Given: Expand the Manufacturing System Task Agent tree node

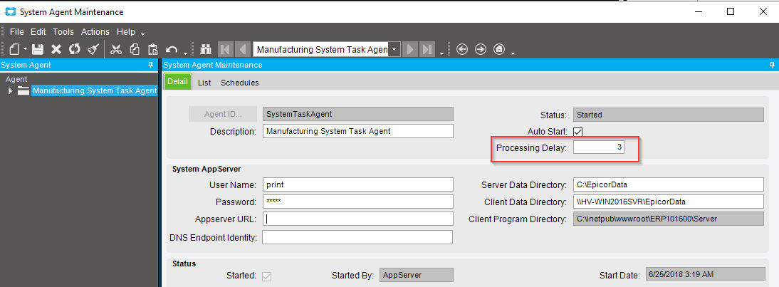Looking at the screenshot, I should pyautogui.click(x=11, y=90).
